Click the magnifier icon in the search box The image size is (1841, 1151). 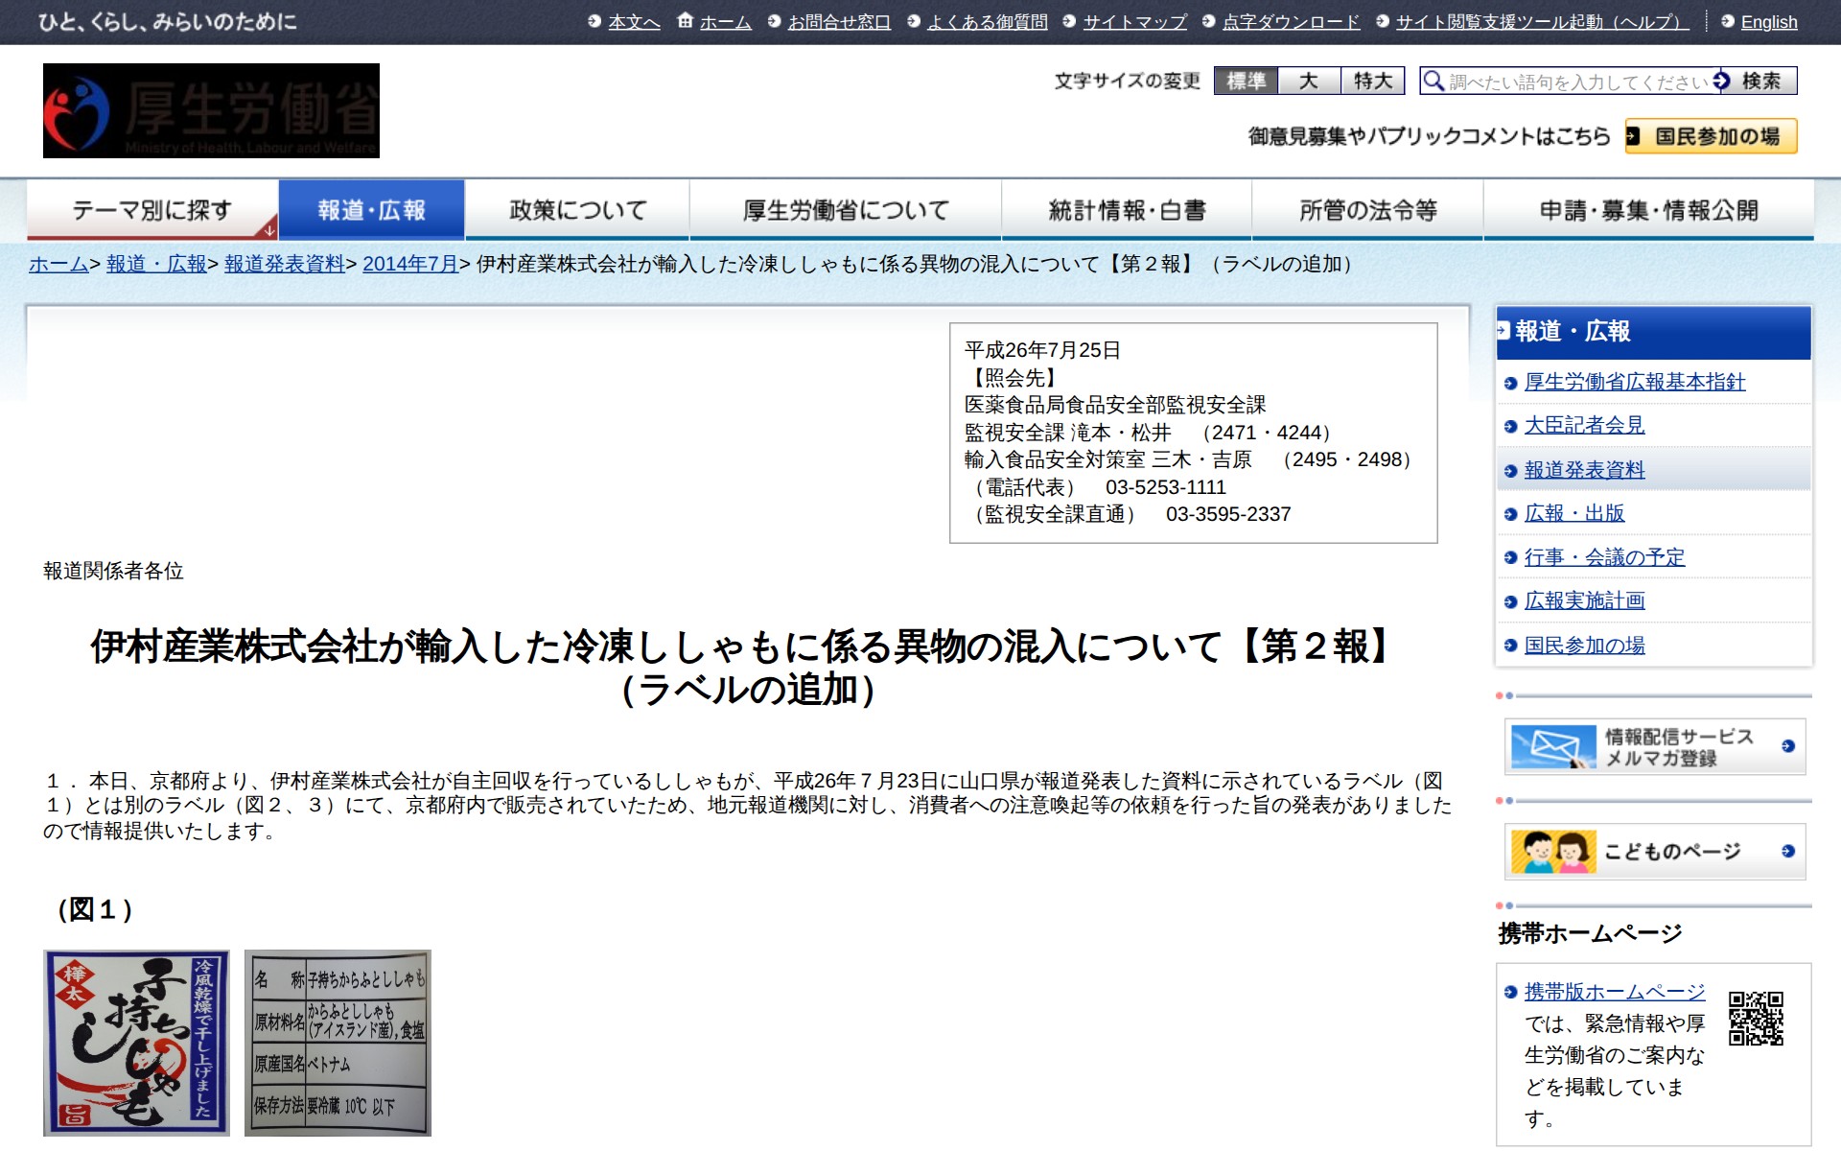tap(1433, 82)
